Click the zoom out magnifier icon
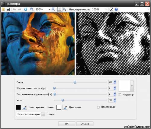 (53, 9)
